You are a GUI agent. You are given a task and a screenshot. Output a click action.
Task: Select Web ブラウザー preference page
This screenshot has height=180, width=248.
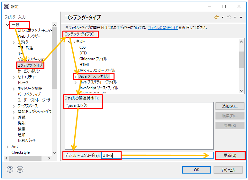[29, 36]
